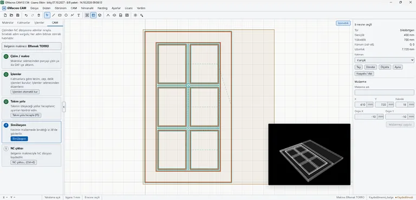The width and height of the screenshot is (416, 200).
Task: Click the material Y field showing 720
Action: pos(381,105)
